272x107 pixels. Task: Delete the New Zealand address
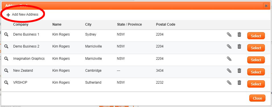pyautogui.click(x=239, y=71)
